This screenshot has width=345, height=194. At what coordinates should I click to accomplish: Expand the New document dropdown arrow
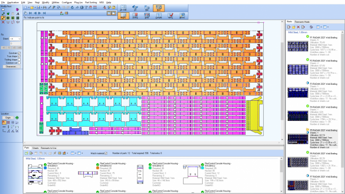[x=28, y=8]
